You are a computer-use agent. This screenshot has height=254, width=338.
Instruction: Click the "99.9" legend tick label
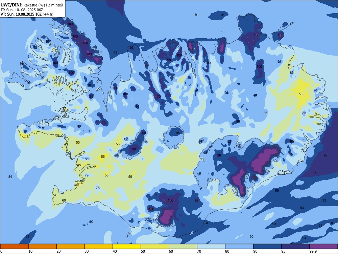[x=313, y=251]
